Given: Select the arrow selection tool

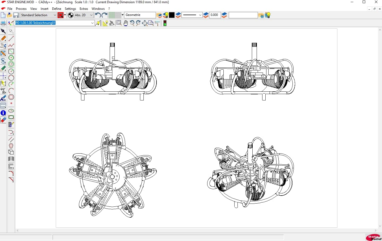Looking at the screenshot, I should [x=3, y=31].
